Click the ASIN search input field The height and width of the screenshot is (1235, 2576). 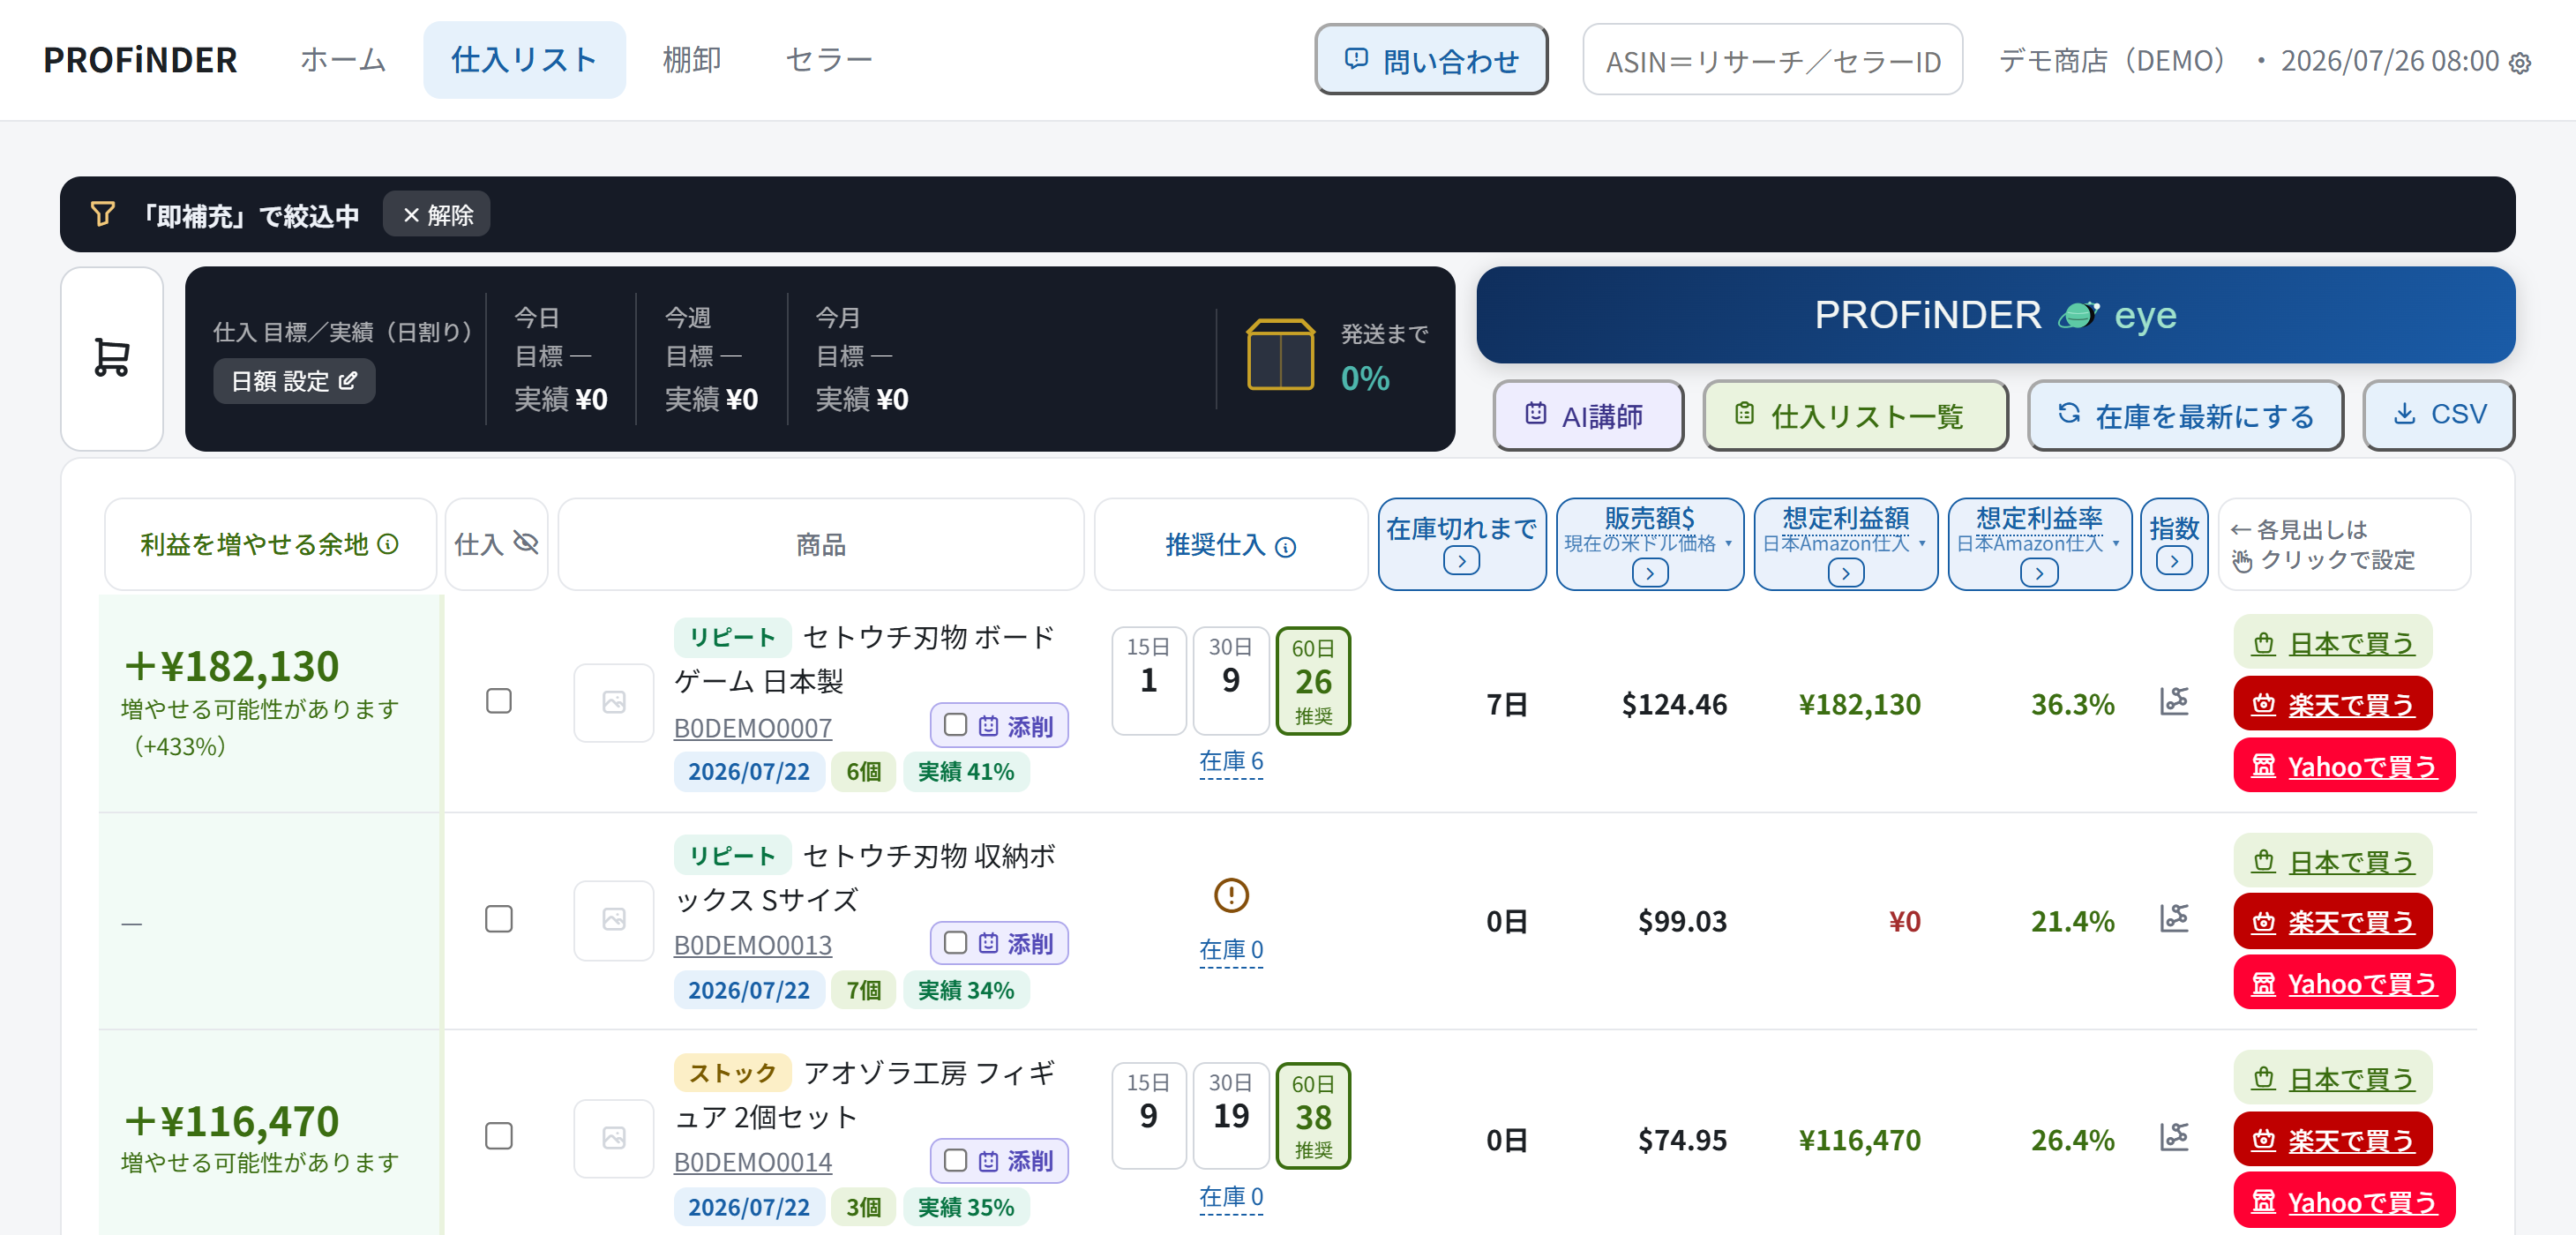point(1772,60)
